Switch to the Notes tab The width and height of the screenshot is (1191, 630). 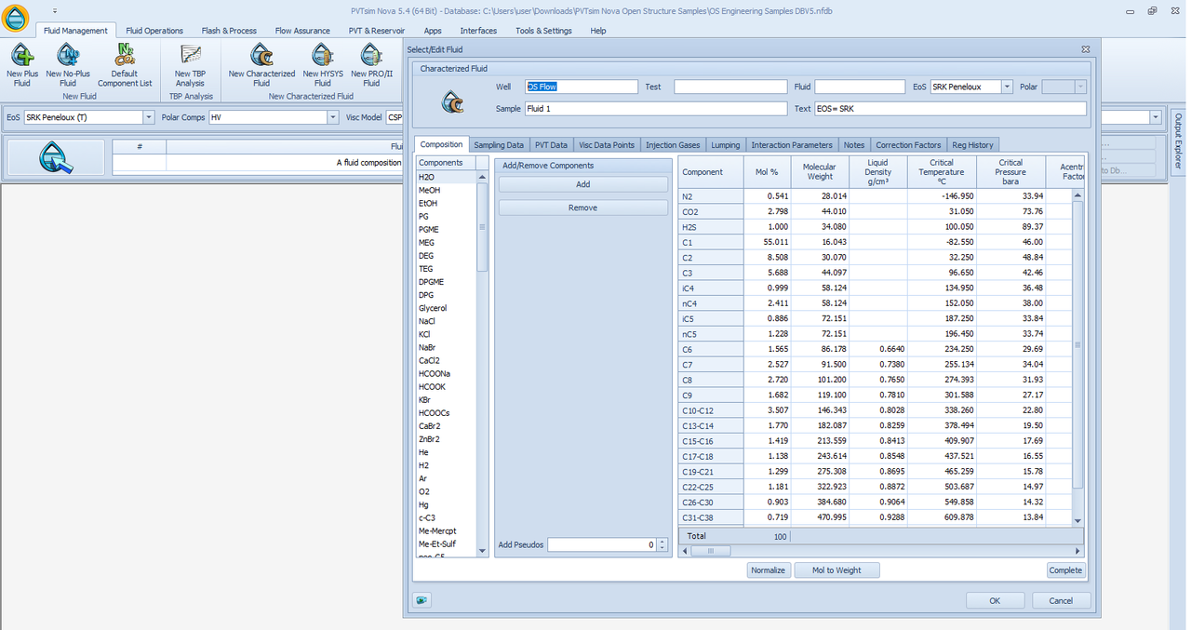pyautogui.click(x=854, y=144)
